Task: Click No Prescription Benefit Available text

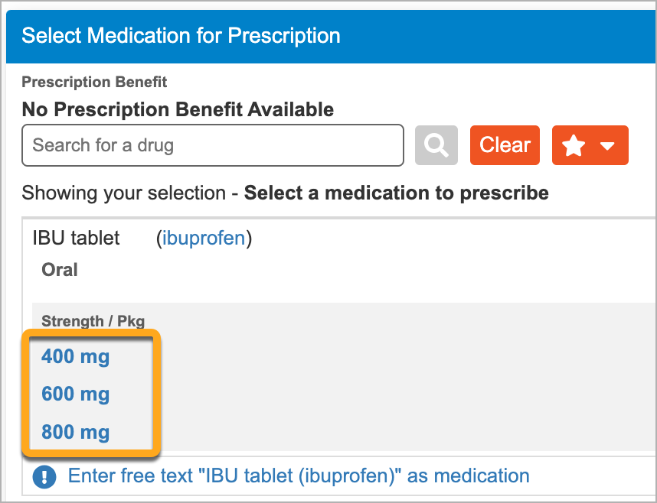Action: point(178,109)
